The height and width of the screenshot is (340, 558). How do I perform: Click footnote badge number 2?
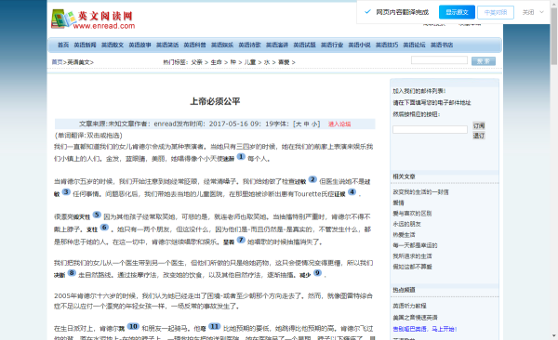point(312,179)
